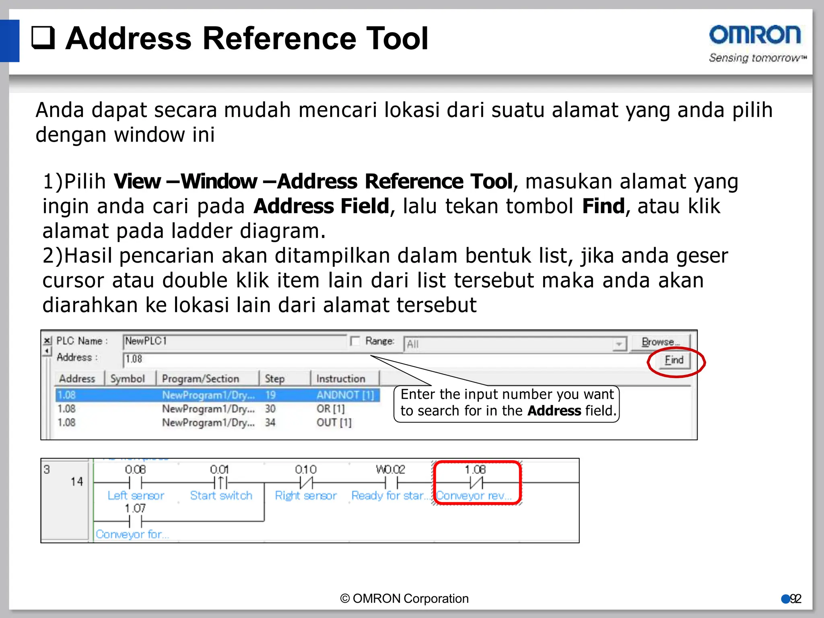
Task: Select the 0.01 Start switch contact
Action: point(220,482)
